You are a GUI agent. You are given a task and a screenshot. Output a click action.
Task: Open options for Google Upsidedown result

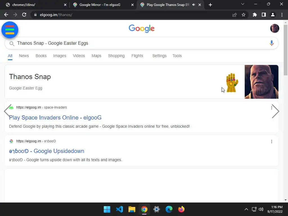click(x=272, y=141)
